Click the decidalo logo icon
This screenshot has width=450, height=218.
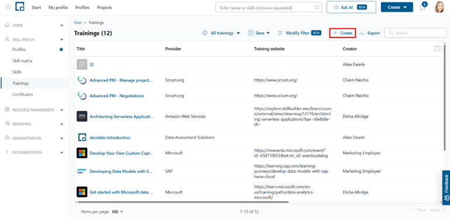click(20, 6)
